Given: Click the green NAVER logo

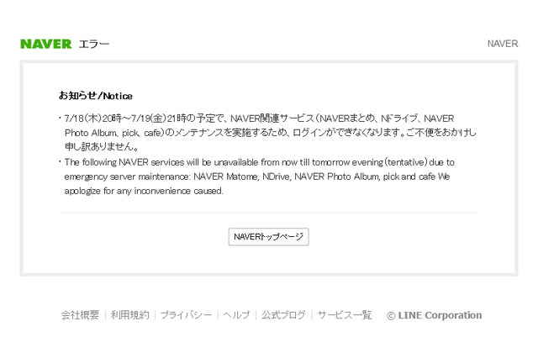Looking at the screenshot, I should (45, 44).
